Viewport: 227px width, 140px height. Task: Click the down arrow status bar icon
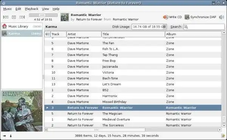pos(11,136)
